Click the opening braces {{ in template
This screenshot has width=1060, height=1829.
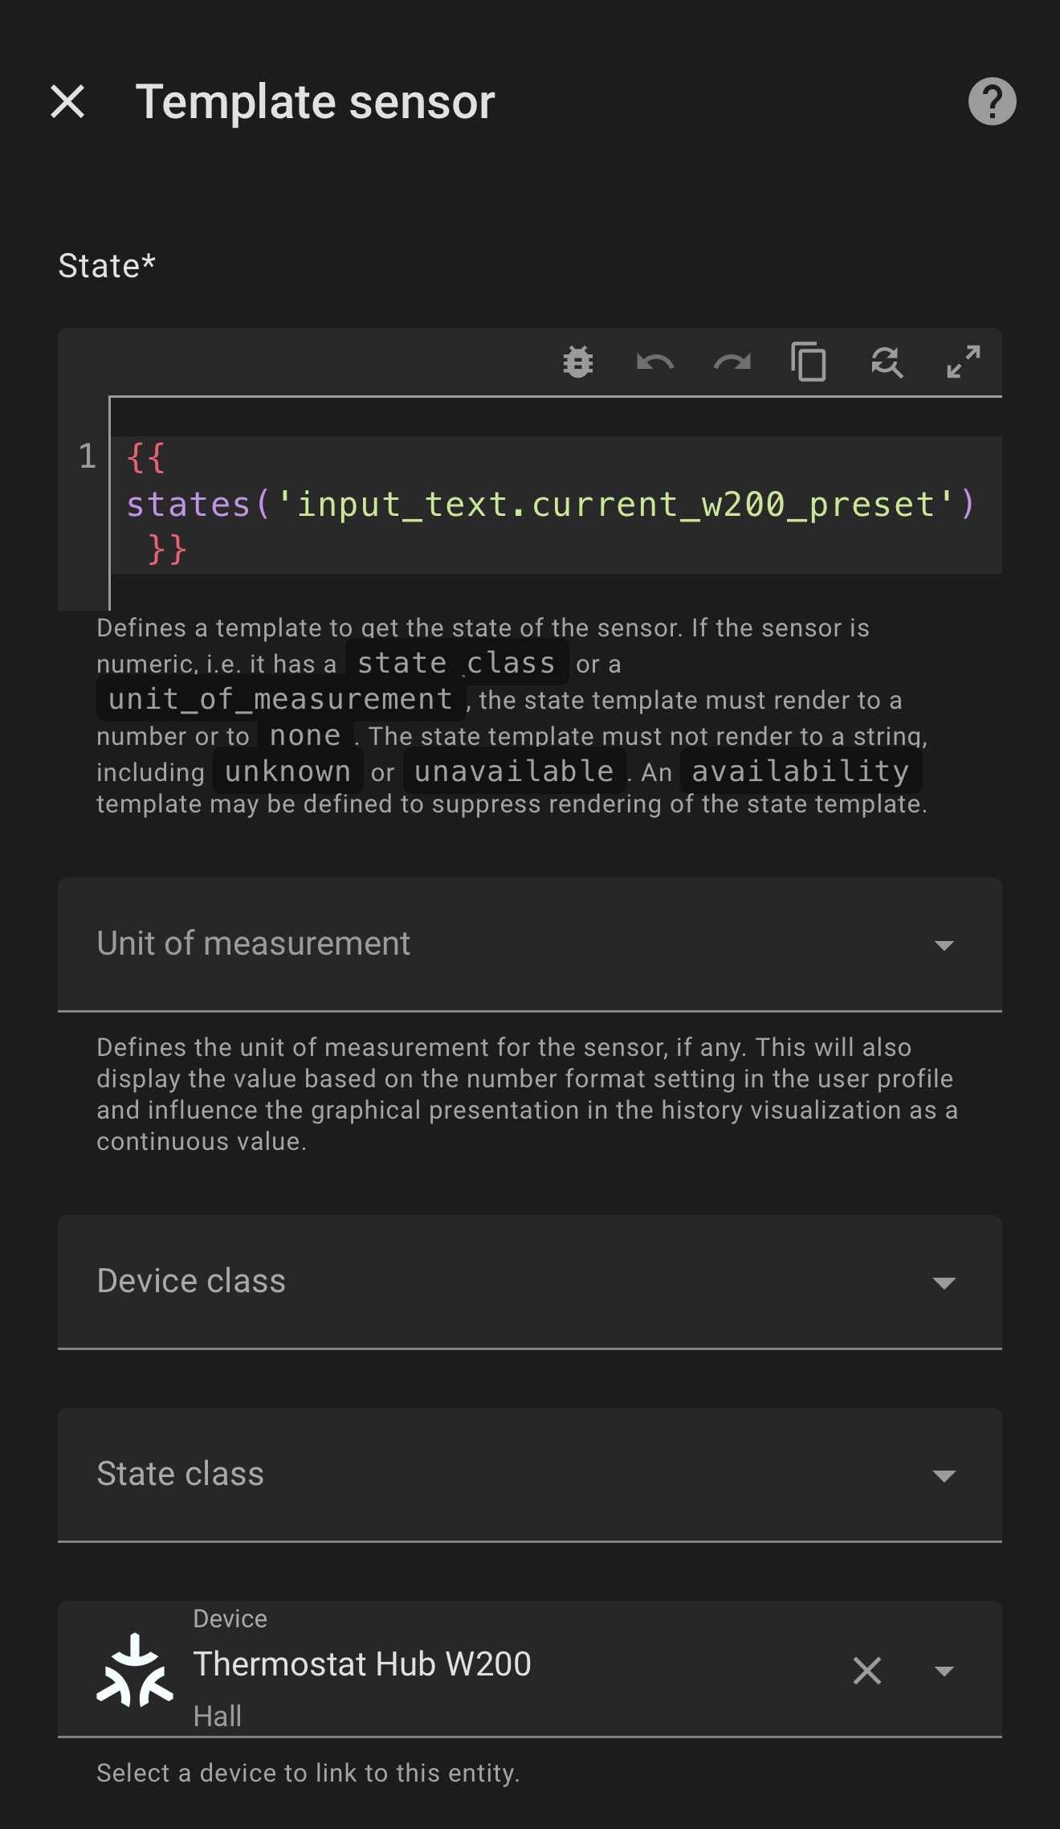pyautogui.click(x=145, y=458)
